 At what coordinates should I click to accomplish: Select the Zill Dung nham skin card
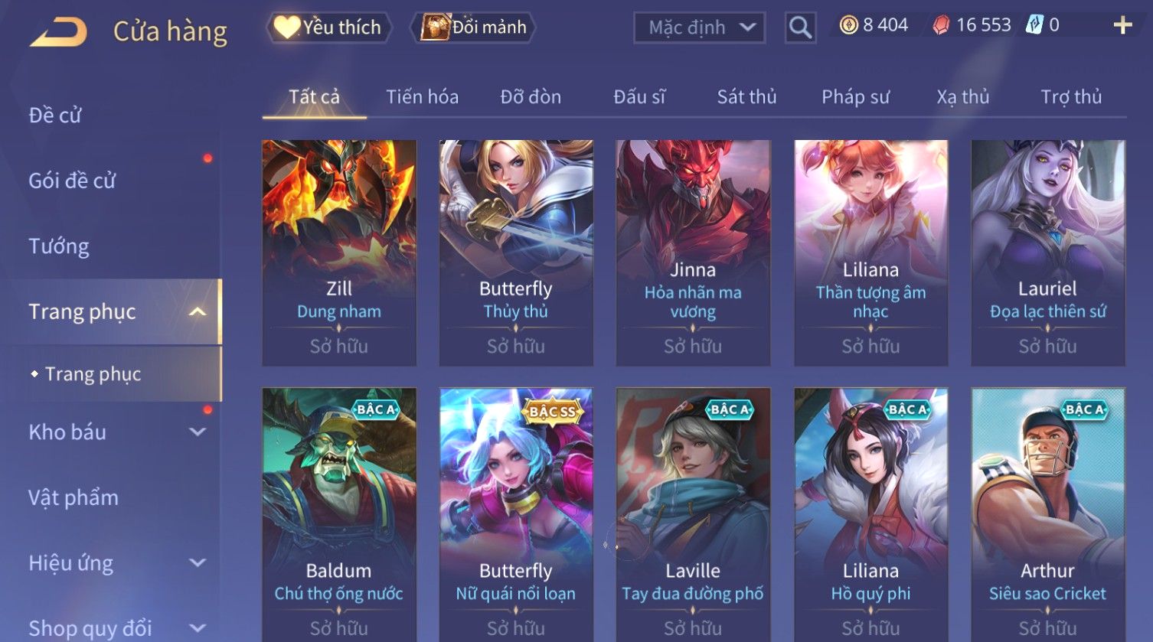click(339, 253)
